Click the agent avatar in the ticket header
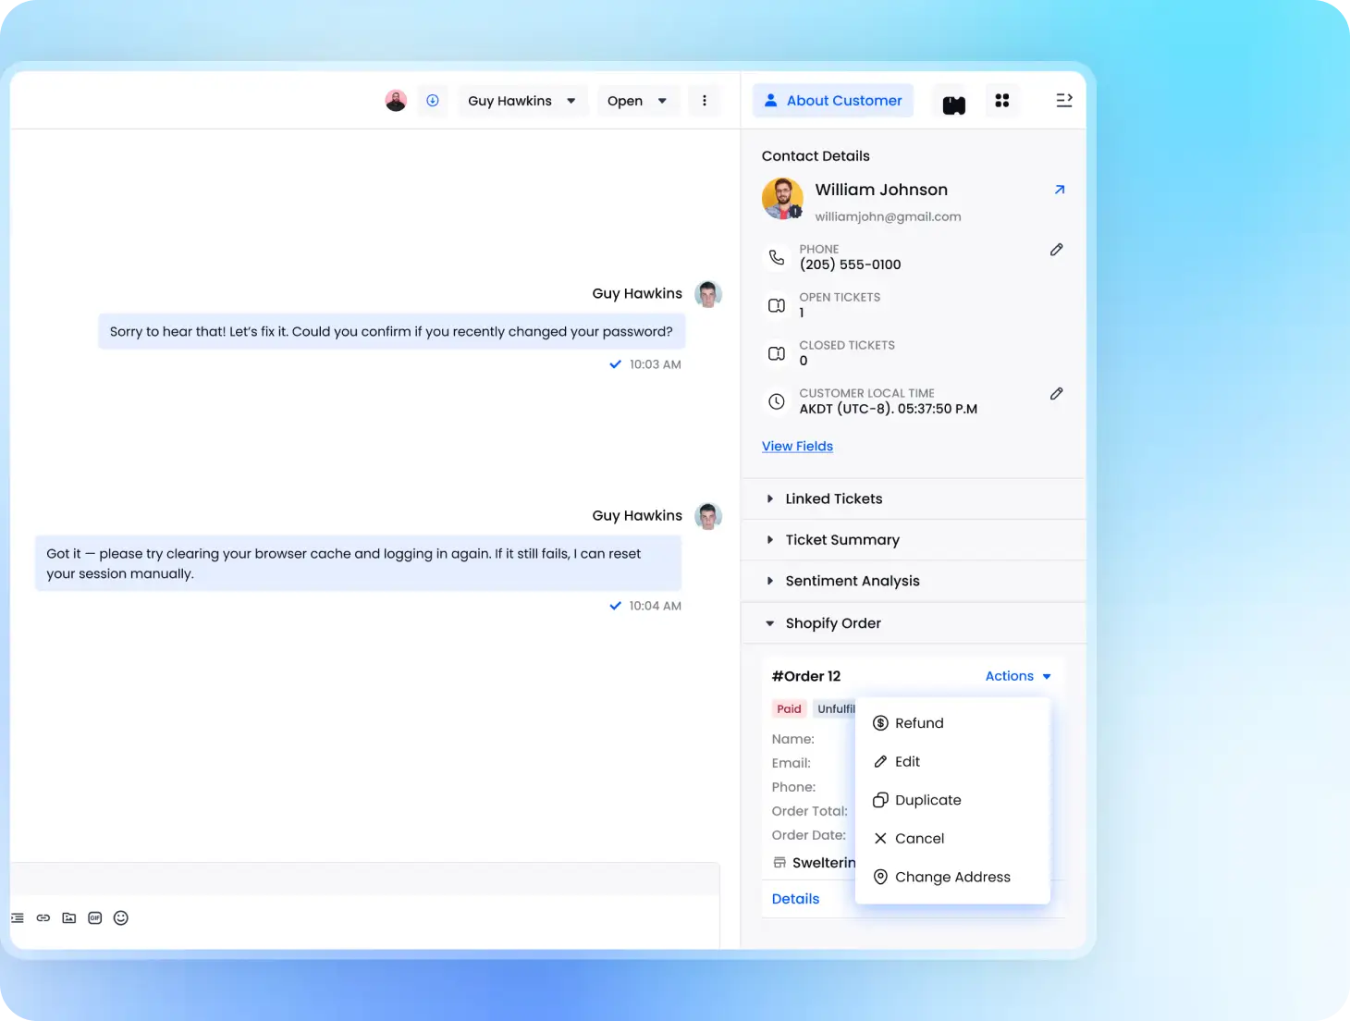Image resolution: width=1350 pixels, height=1021 pixels. (x=396, y=101)
